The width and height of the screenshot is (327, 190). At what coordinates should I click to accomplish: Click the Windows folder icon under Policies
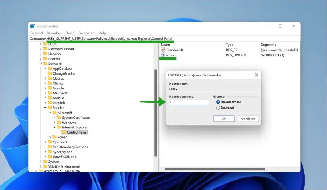point(59,122)
